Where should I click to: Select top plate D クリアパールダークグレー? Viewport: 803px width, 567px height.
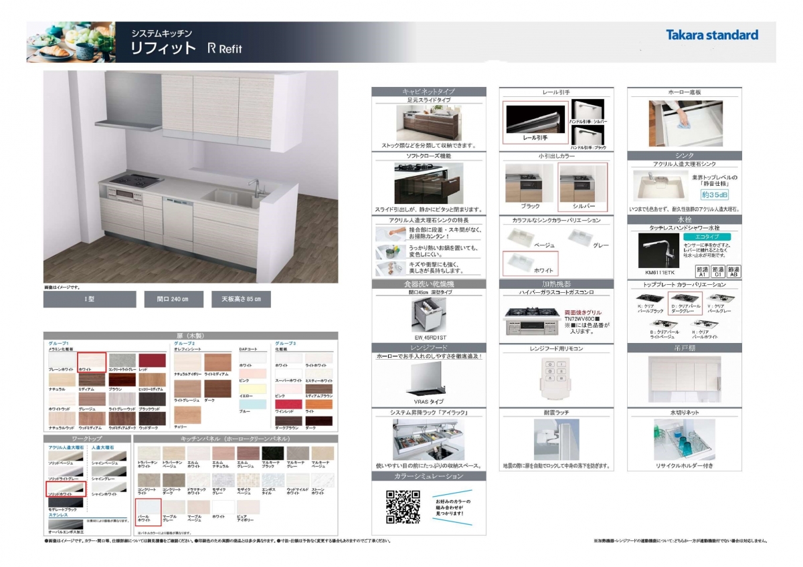[685, 304]
